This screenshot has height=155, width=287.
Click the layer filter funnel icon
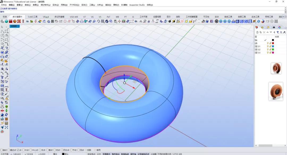pos(278,32)
